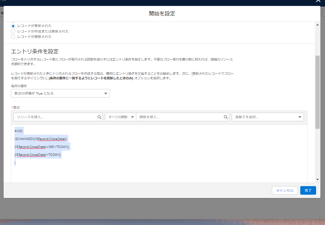Click the 完了 button

tap(308, 190)
